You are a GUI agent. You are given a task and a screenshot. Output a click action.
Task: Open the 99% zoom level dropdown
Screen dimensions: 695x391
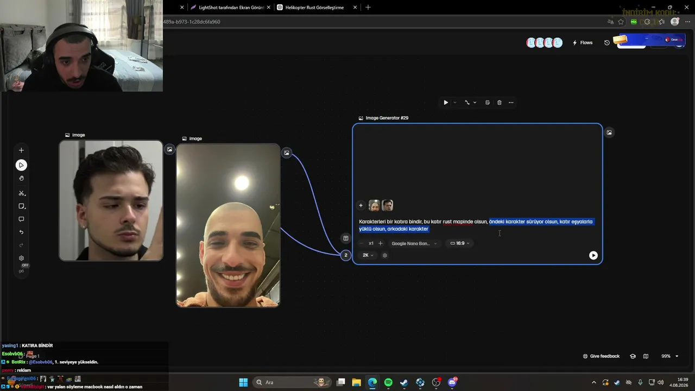pyautogui.click(x=670, y=356)
